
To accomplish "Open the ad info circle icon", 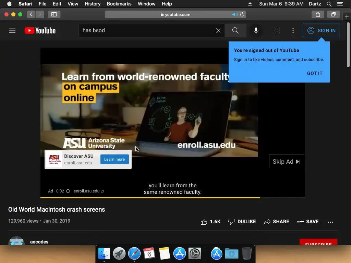I will click(68, 191).
